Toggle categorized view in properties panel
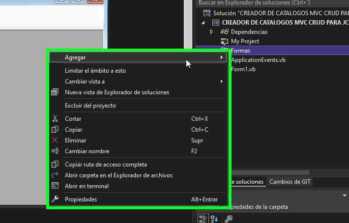Image resolution: width=349 pixels, height=223 pixels. 203,219
